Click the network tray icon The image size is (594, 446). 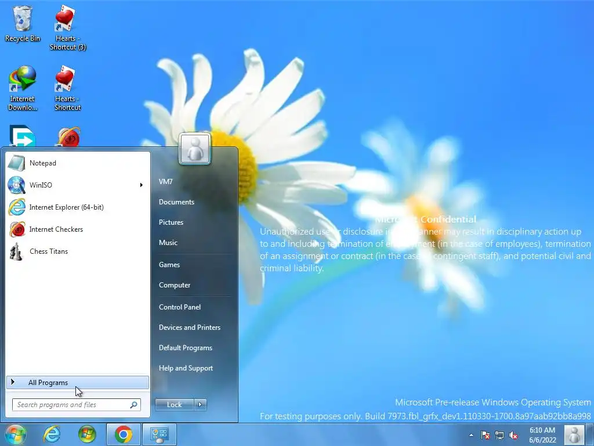point(499,436)
